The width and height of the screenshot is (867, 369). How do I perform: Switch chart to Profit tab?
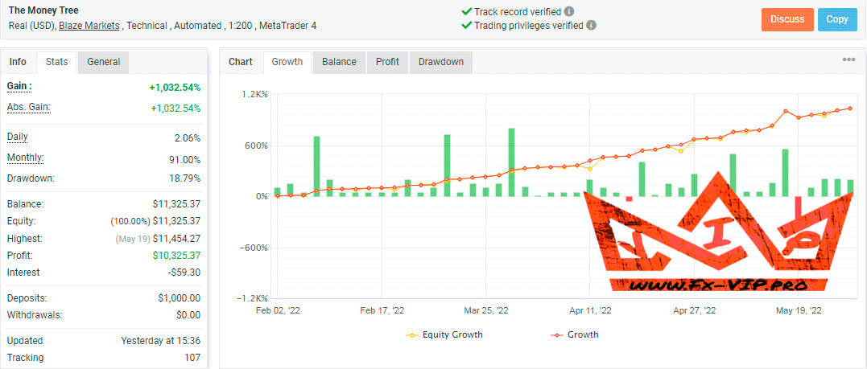[x=387, y=62]
